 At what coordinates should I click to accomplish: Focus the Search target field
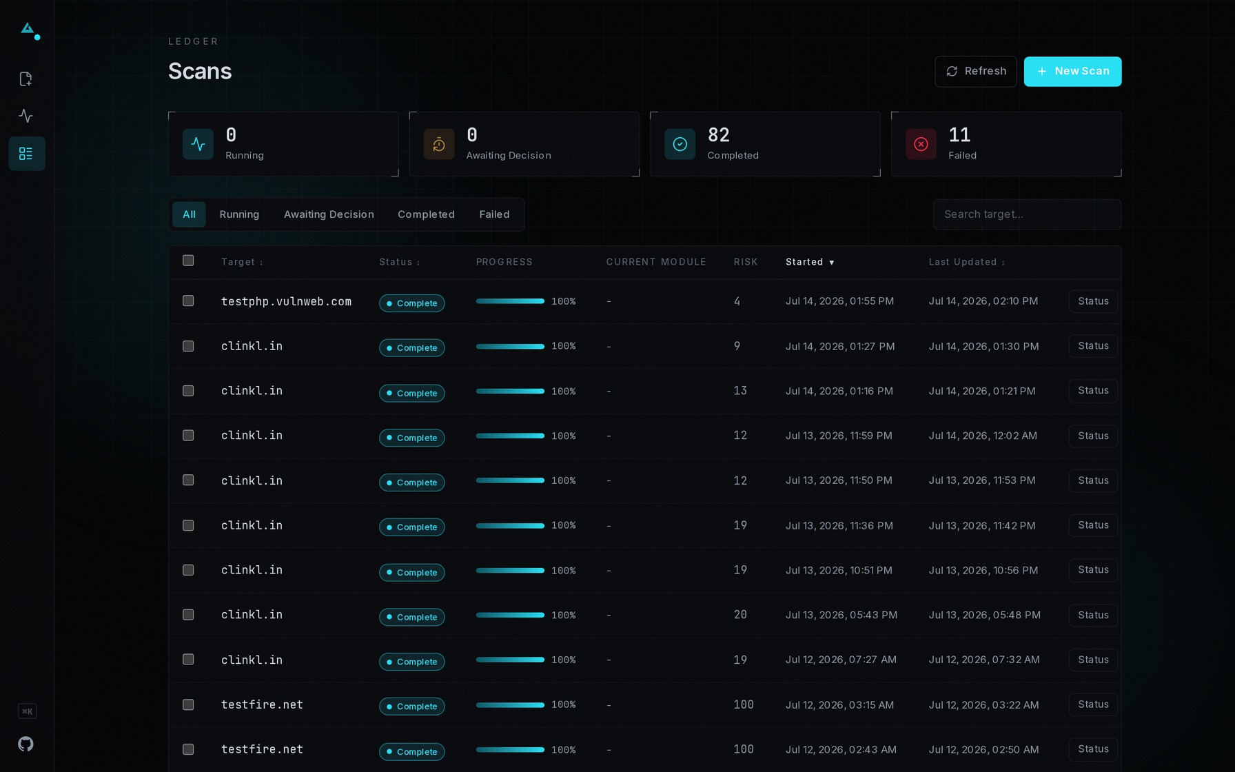pos(1027,214)
